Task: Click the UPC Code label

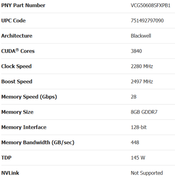Action: pos(13,21)
